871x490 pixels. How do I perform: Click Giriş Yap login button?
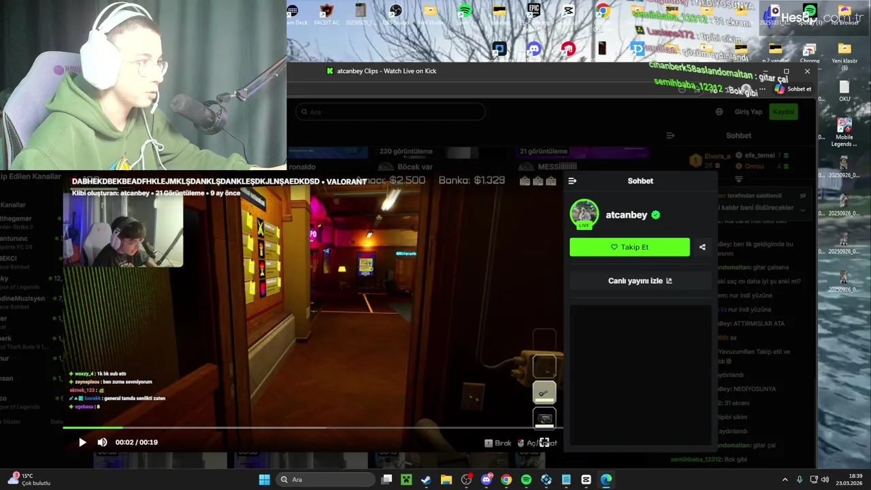pos(748,112)
